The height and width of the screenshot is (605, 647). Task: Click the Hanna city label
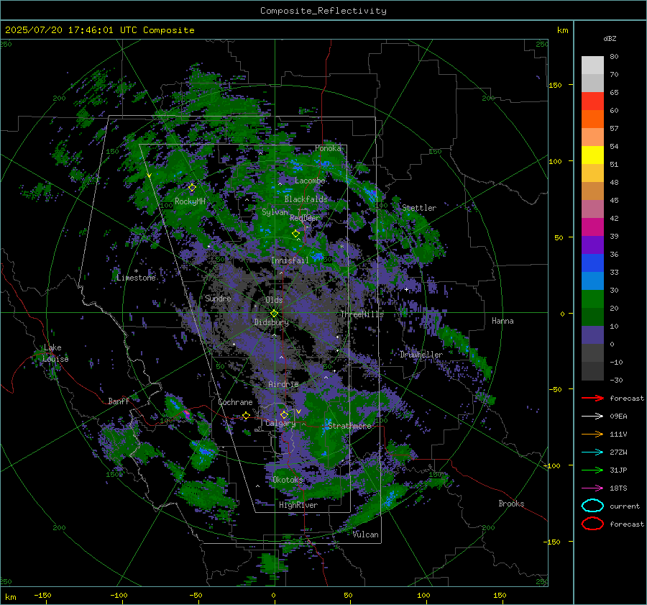point(503,321)
